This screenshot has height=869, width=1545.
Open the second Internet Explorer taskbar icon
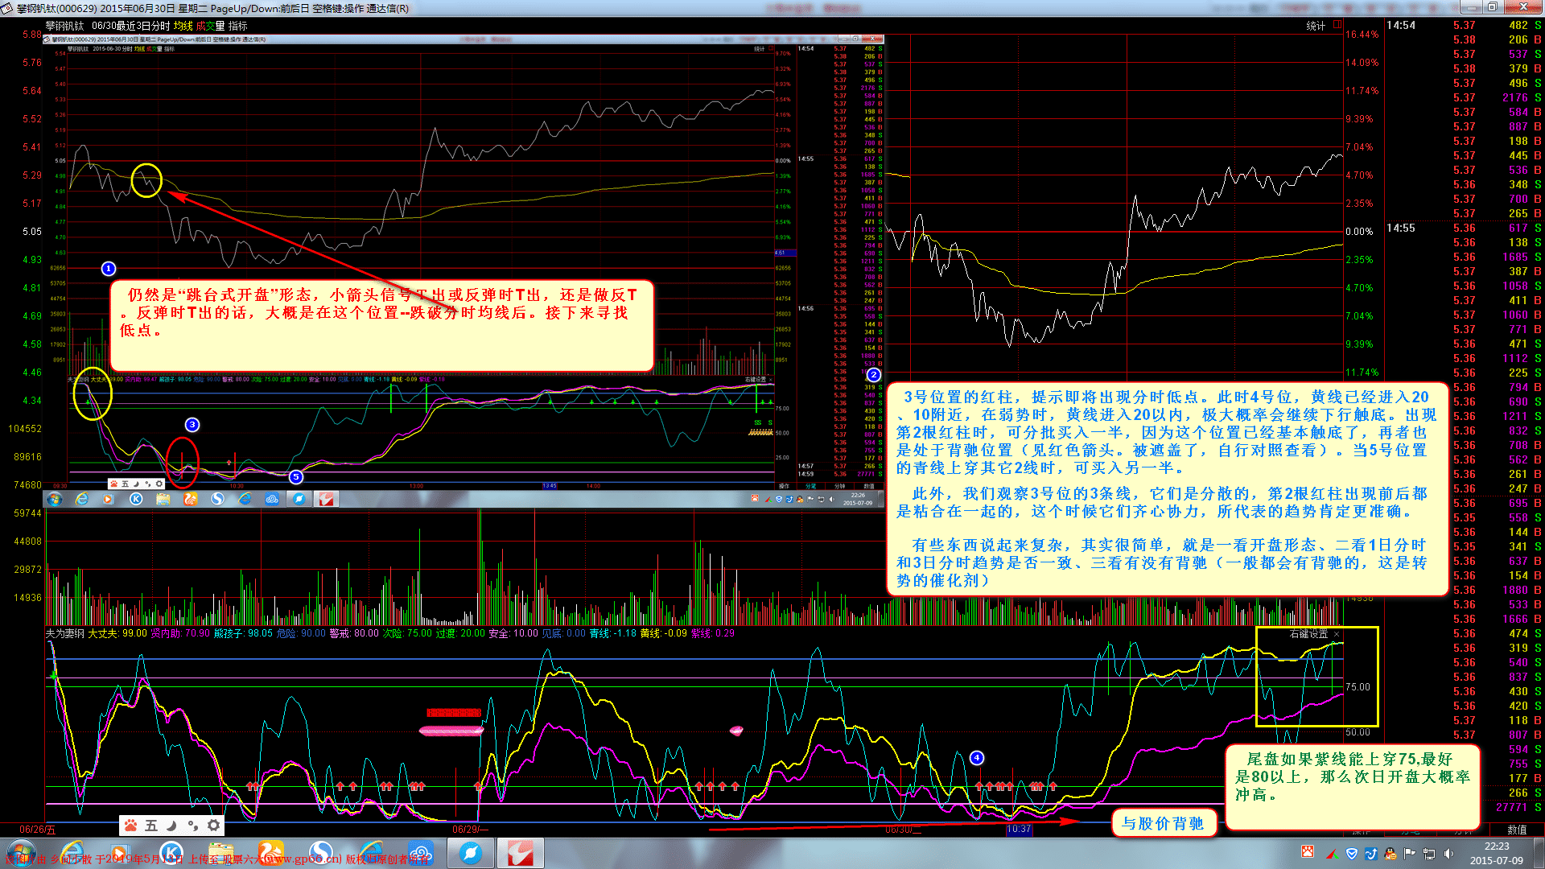370,853
